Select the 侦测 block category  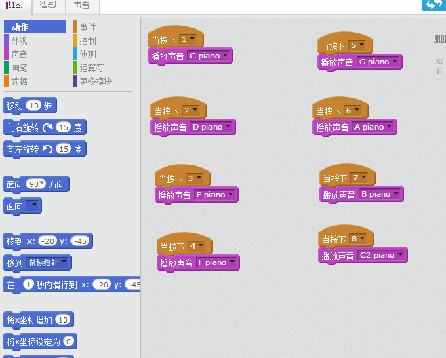point(87,54)
